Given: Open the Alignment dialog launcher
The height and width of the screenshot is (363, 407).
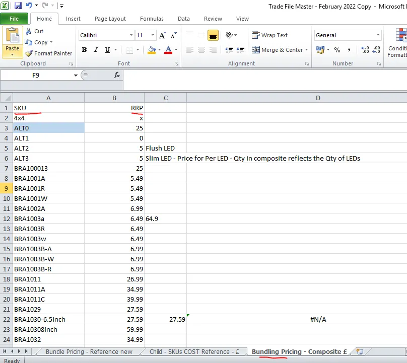Looking at the screenshot, I should (307, 63).
